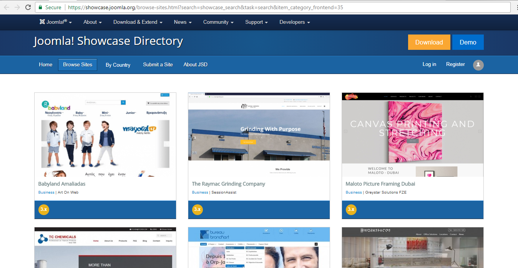The image size is (518, 268).
Task: Expand the About dropdown menu
Action: 93,22
